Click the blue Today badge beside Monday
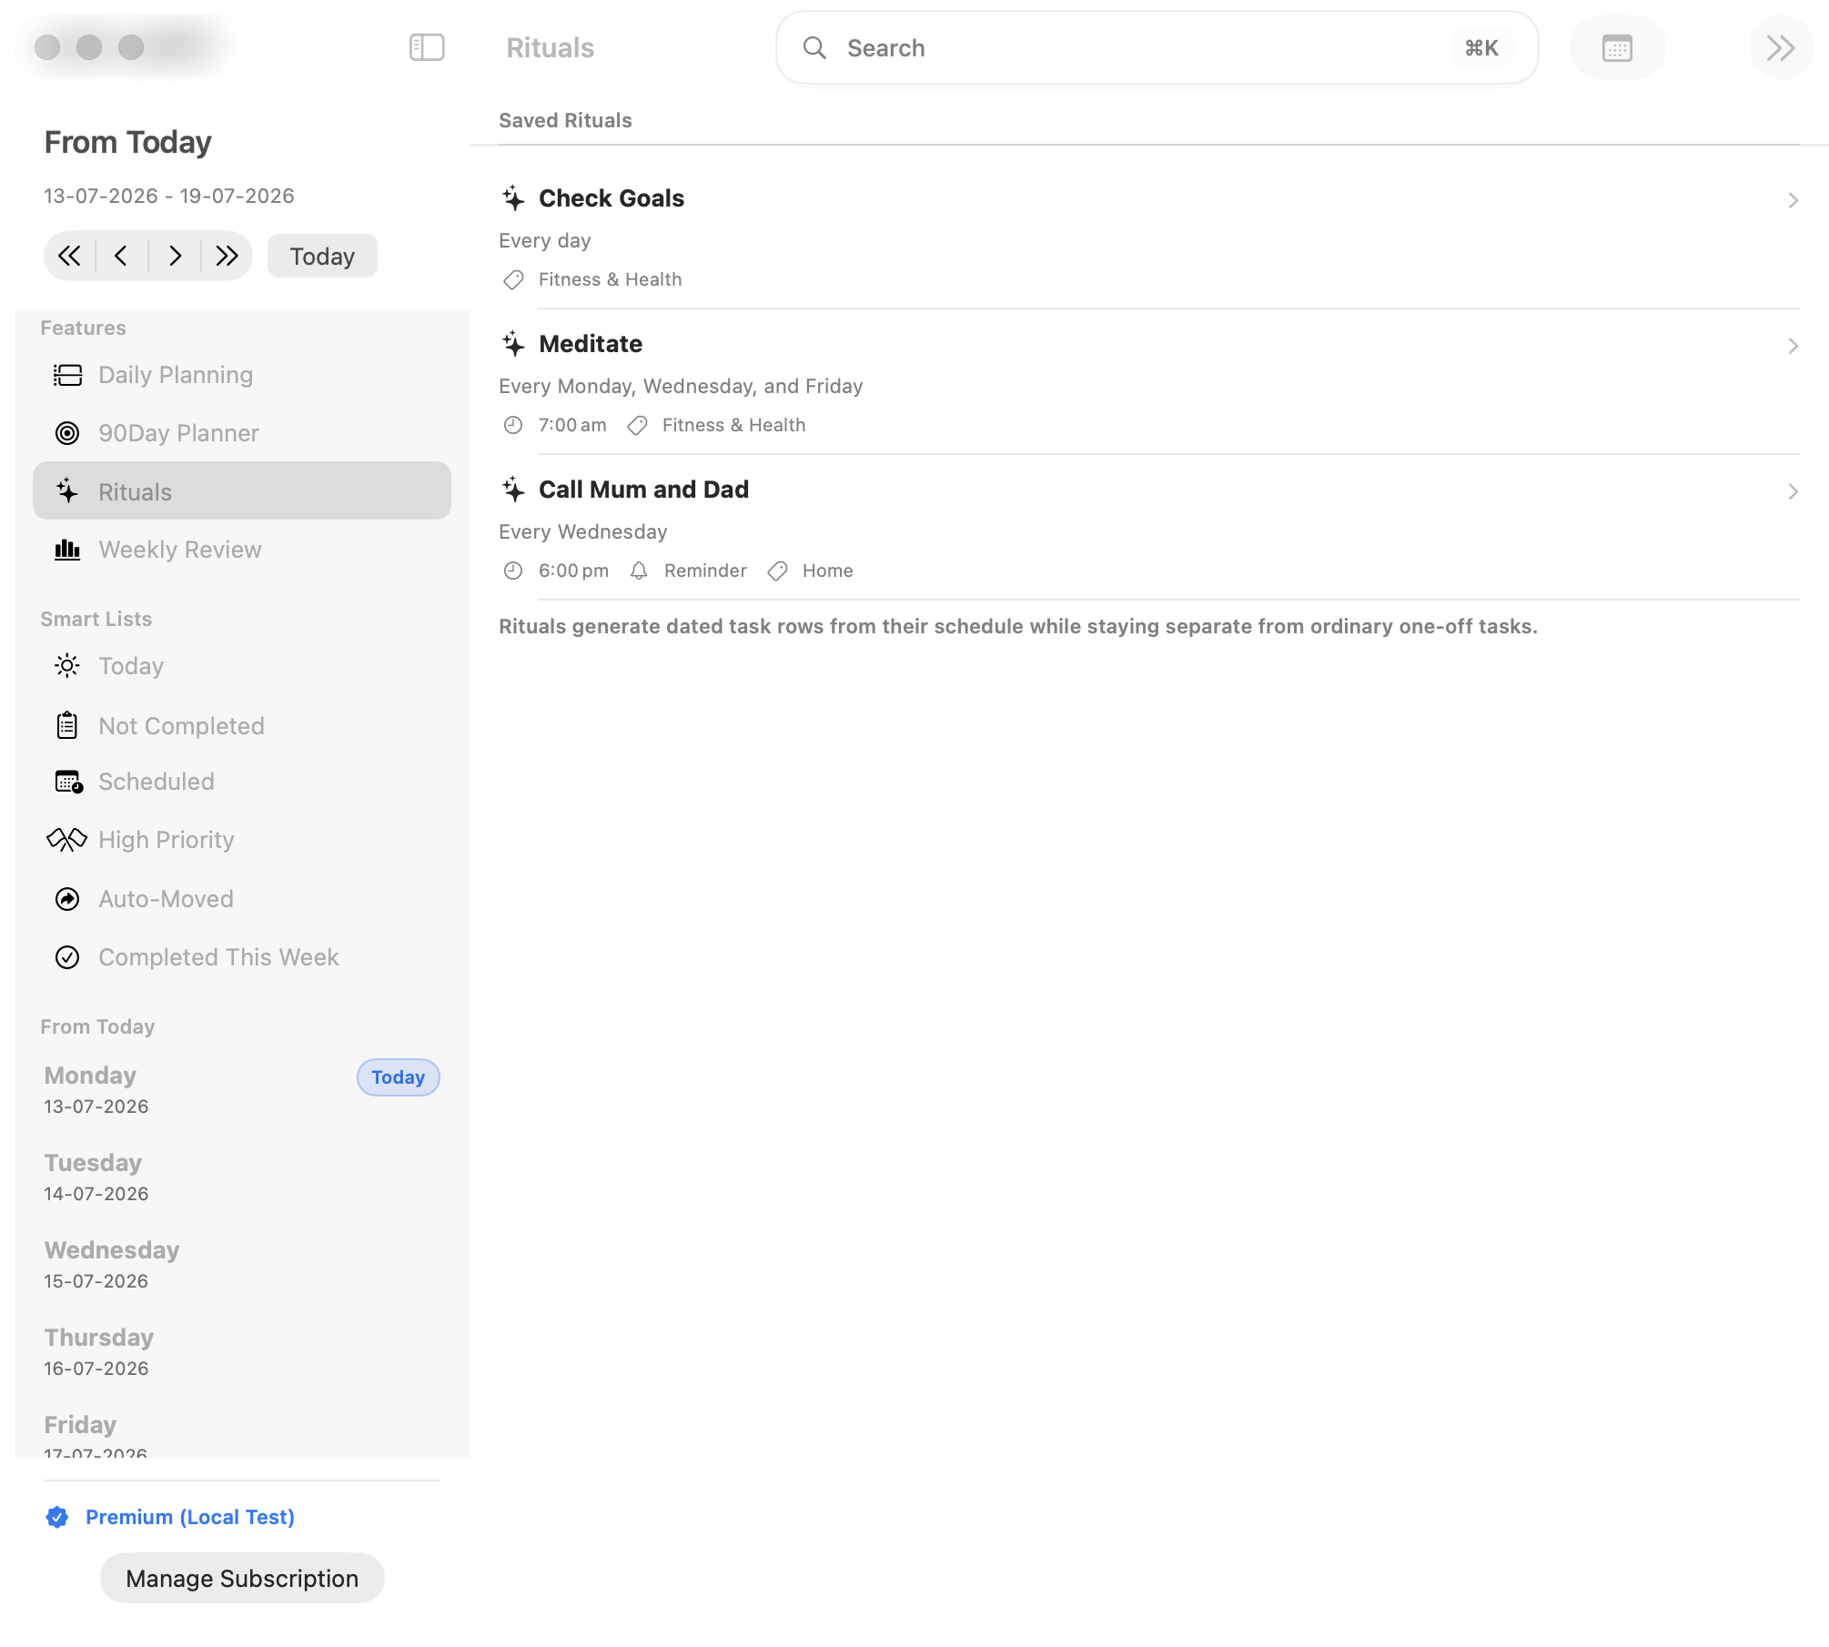 click(399, 1077)
